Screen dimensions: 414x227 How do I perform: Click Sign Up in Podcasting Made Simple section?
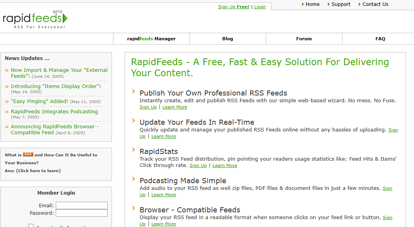388,188
